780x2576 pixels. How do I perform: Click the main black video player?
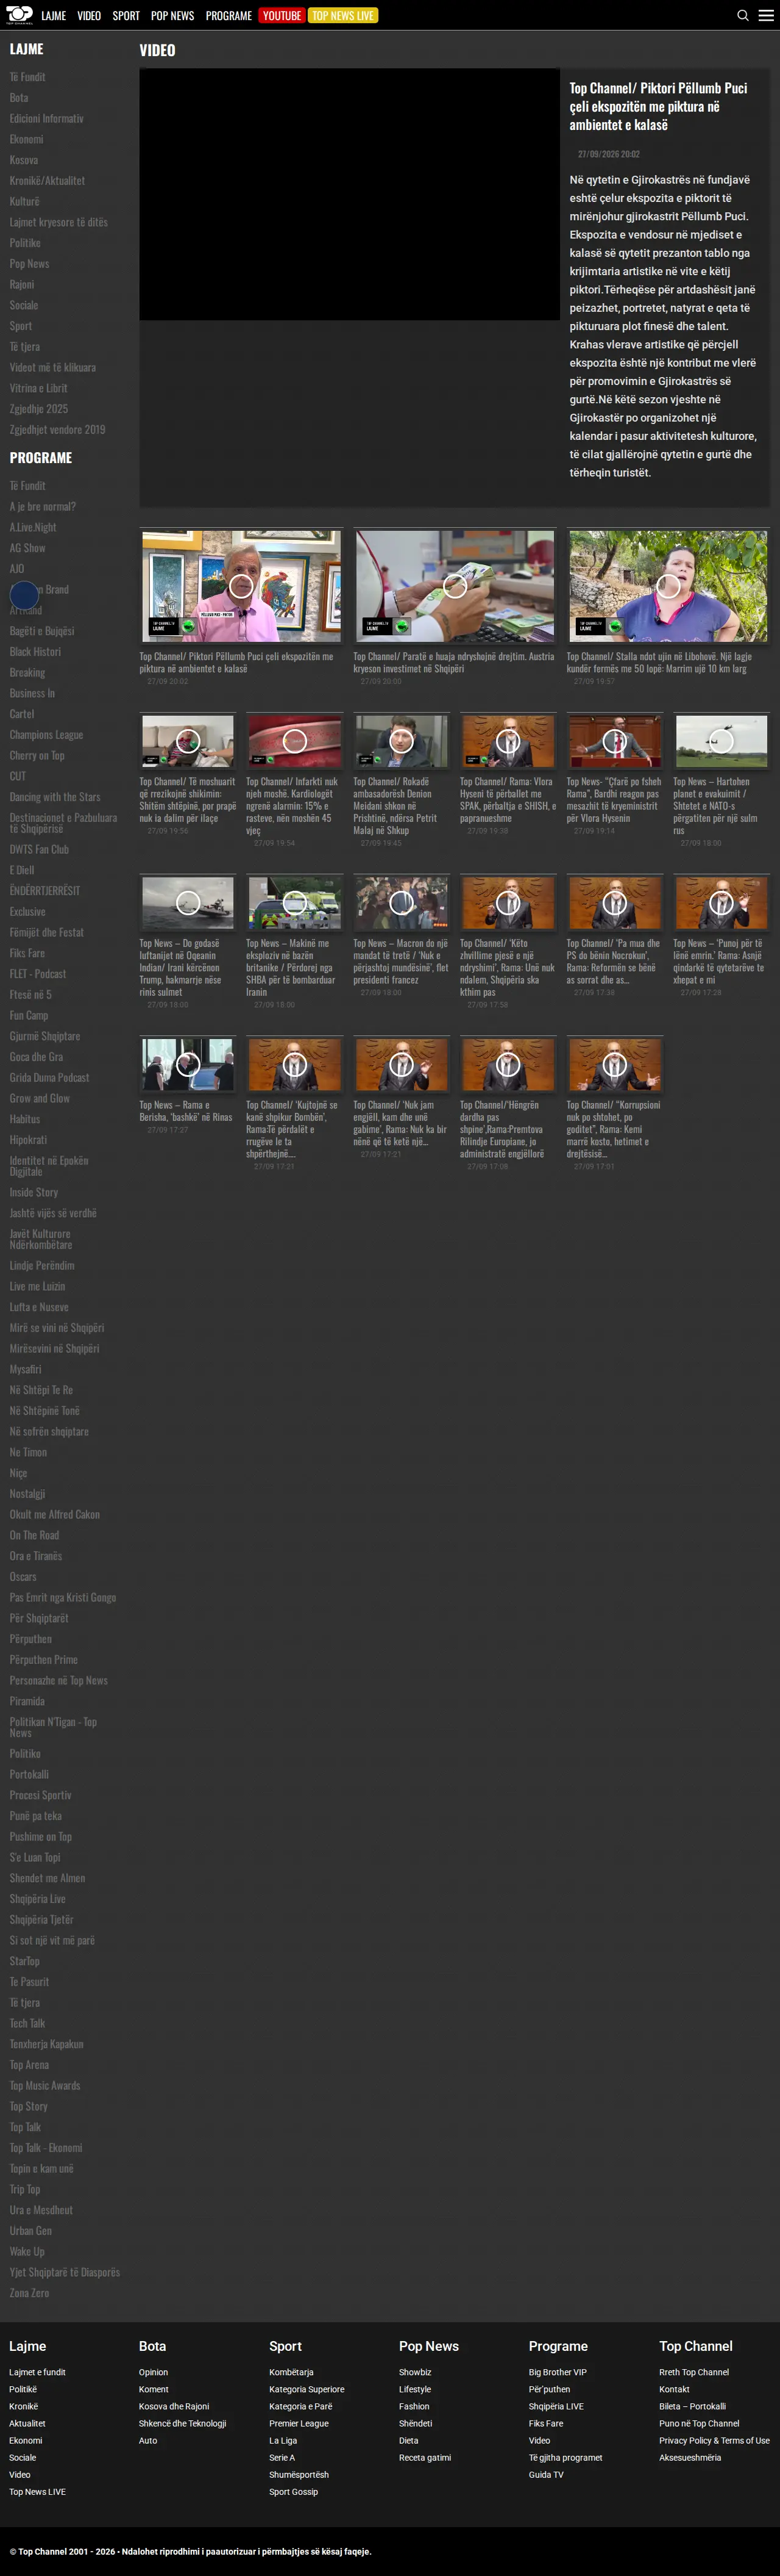click(x=350, y=194)
